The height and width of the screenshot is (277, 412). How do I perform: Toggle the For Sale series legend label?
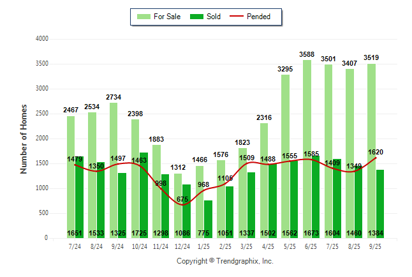click(x=166, y=17)
